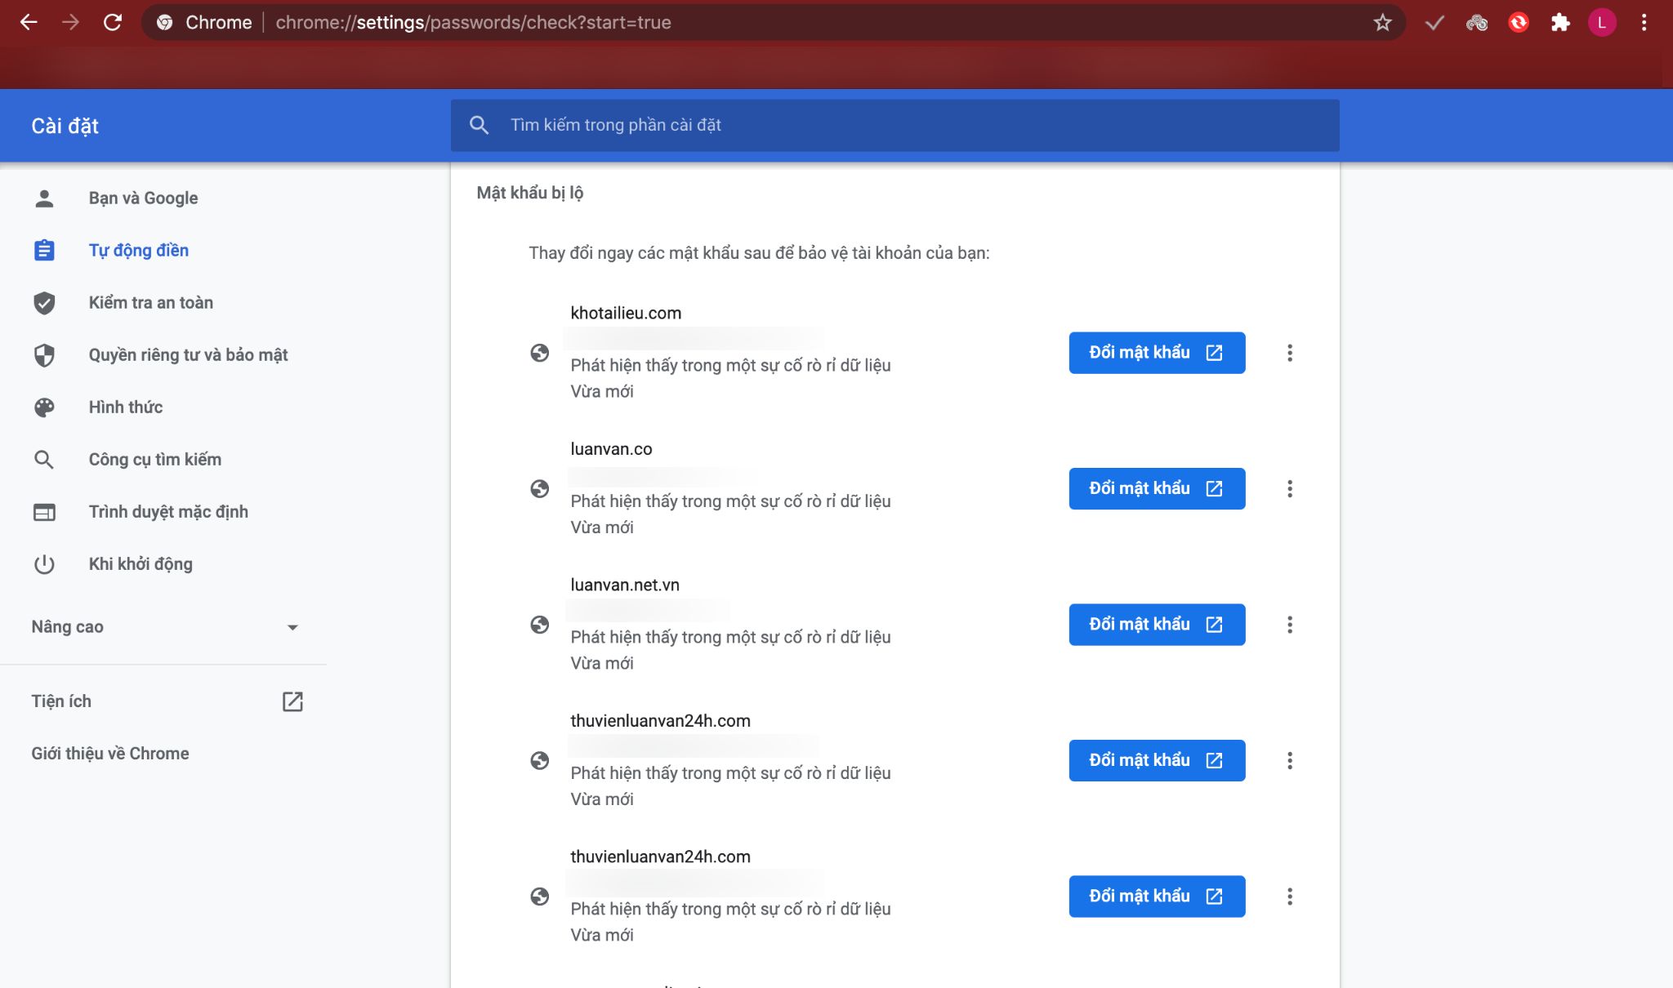Click the red extension icon in toolbar
Viewport: 1673px width, 988px height.
(x=1519, y=22)
